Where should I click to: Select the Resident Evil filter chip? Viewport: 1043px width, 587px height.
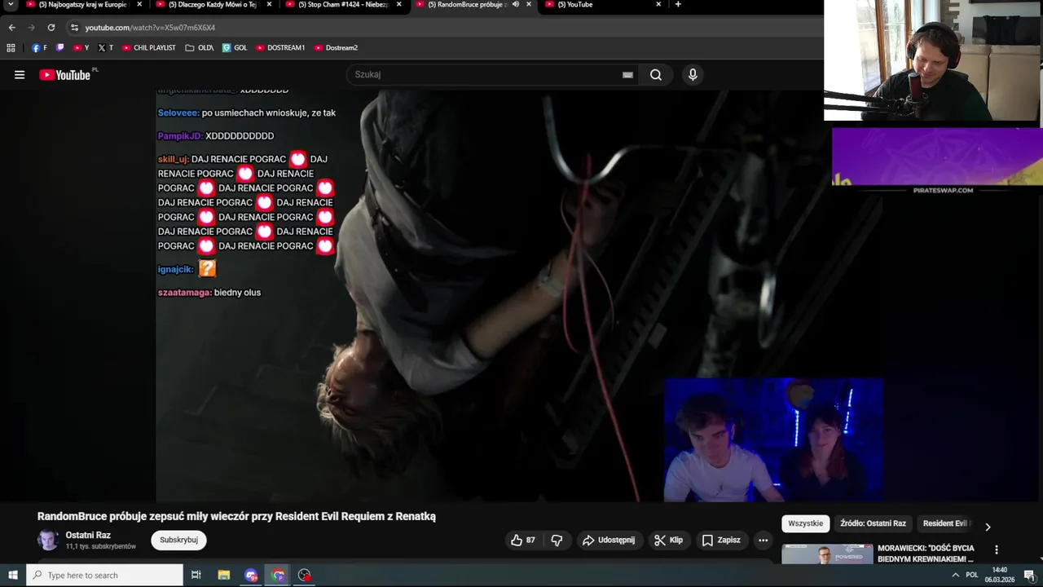tap(945, 523)
